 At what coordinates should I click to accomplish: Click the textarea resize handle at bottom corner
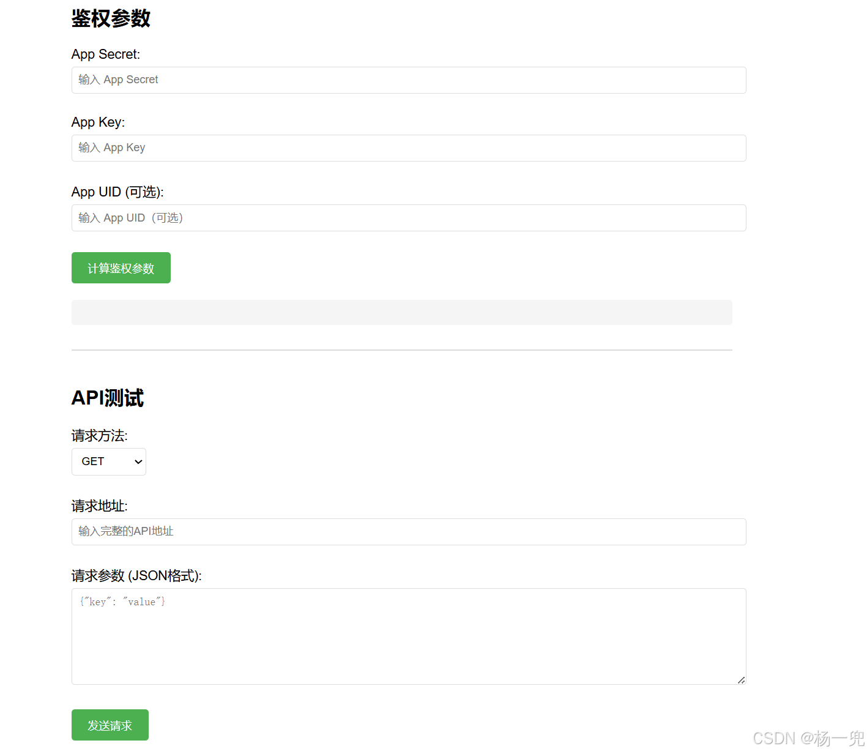(x=741, y=679)
